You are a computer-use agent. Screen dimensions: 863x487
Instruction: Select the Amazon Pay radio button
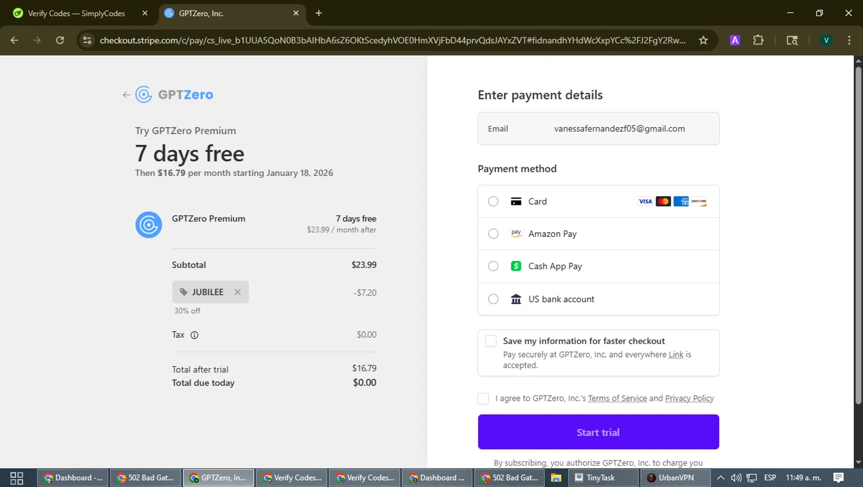493,234
